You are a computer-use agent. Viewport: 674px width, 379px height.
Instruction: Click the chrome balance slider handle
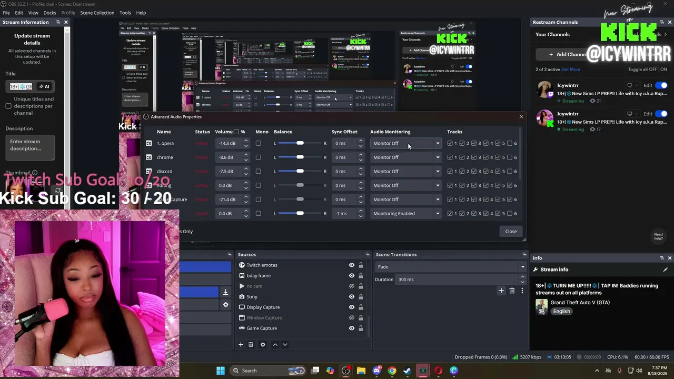coord(300,157)
